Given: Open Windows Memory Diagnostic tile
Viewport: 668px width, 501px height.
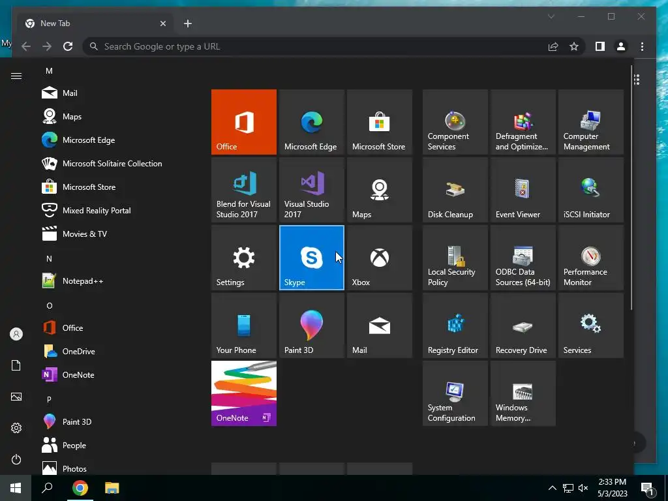Looking at the screenshot, I should [523, 393].
